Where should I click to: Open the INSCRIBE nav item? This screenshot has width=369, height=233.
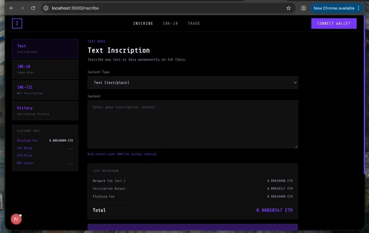point(143,23)
